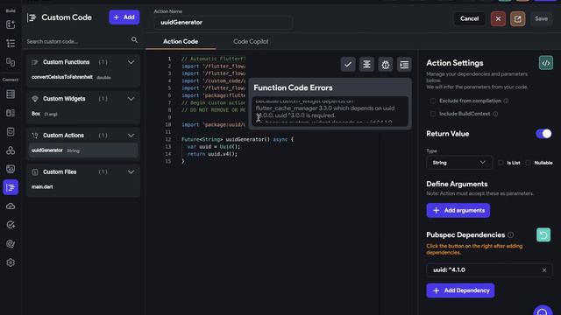Click the Pubspec Dependencies info icon

tap(510, 235)
